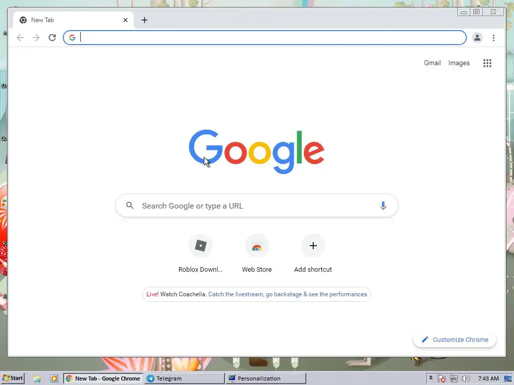Click the back navigation arrow
Image resolution: width=514 pixels, height=385 pixels.
point(20,38)
